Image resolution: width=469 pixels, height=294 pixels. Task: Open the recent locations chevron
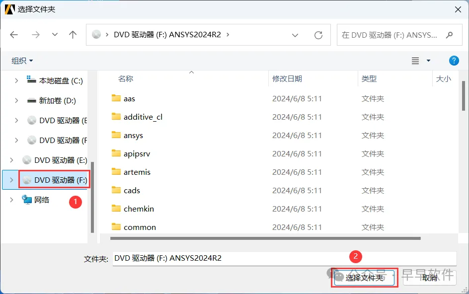[55, 35]
